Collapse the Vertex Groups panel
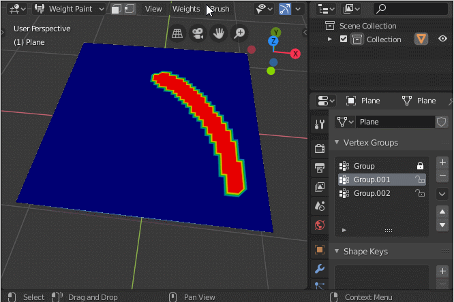454x302 pixels. coord(337,142)
